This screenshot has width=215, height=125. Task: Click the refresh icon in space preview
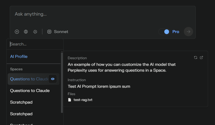[x=195, y=58]
